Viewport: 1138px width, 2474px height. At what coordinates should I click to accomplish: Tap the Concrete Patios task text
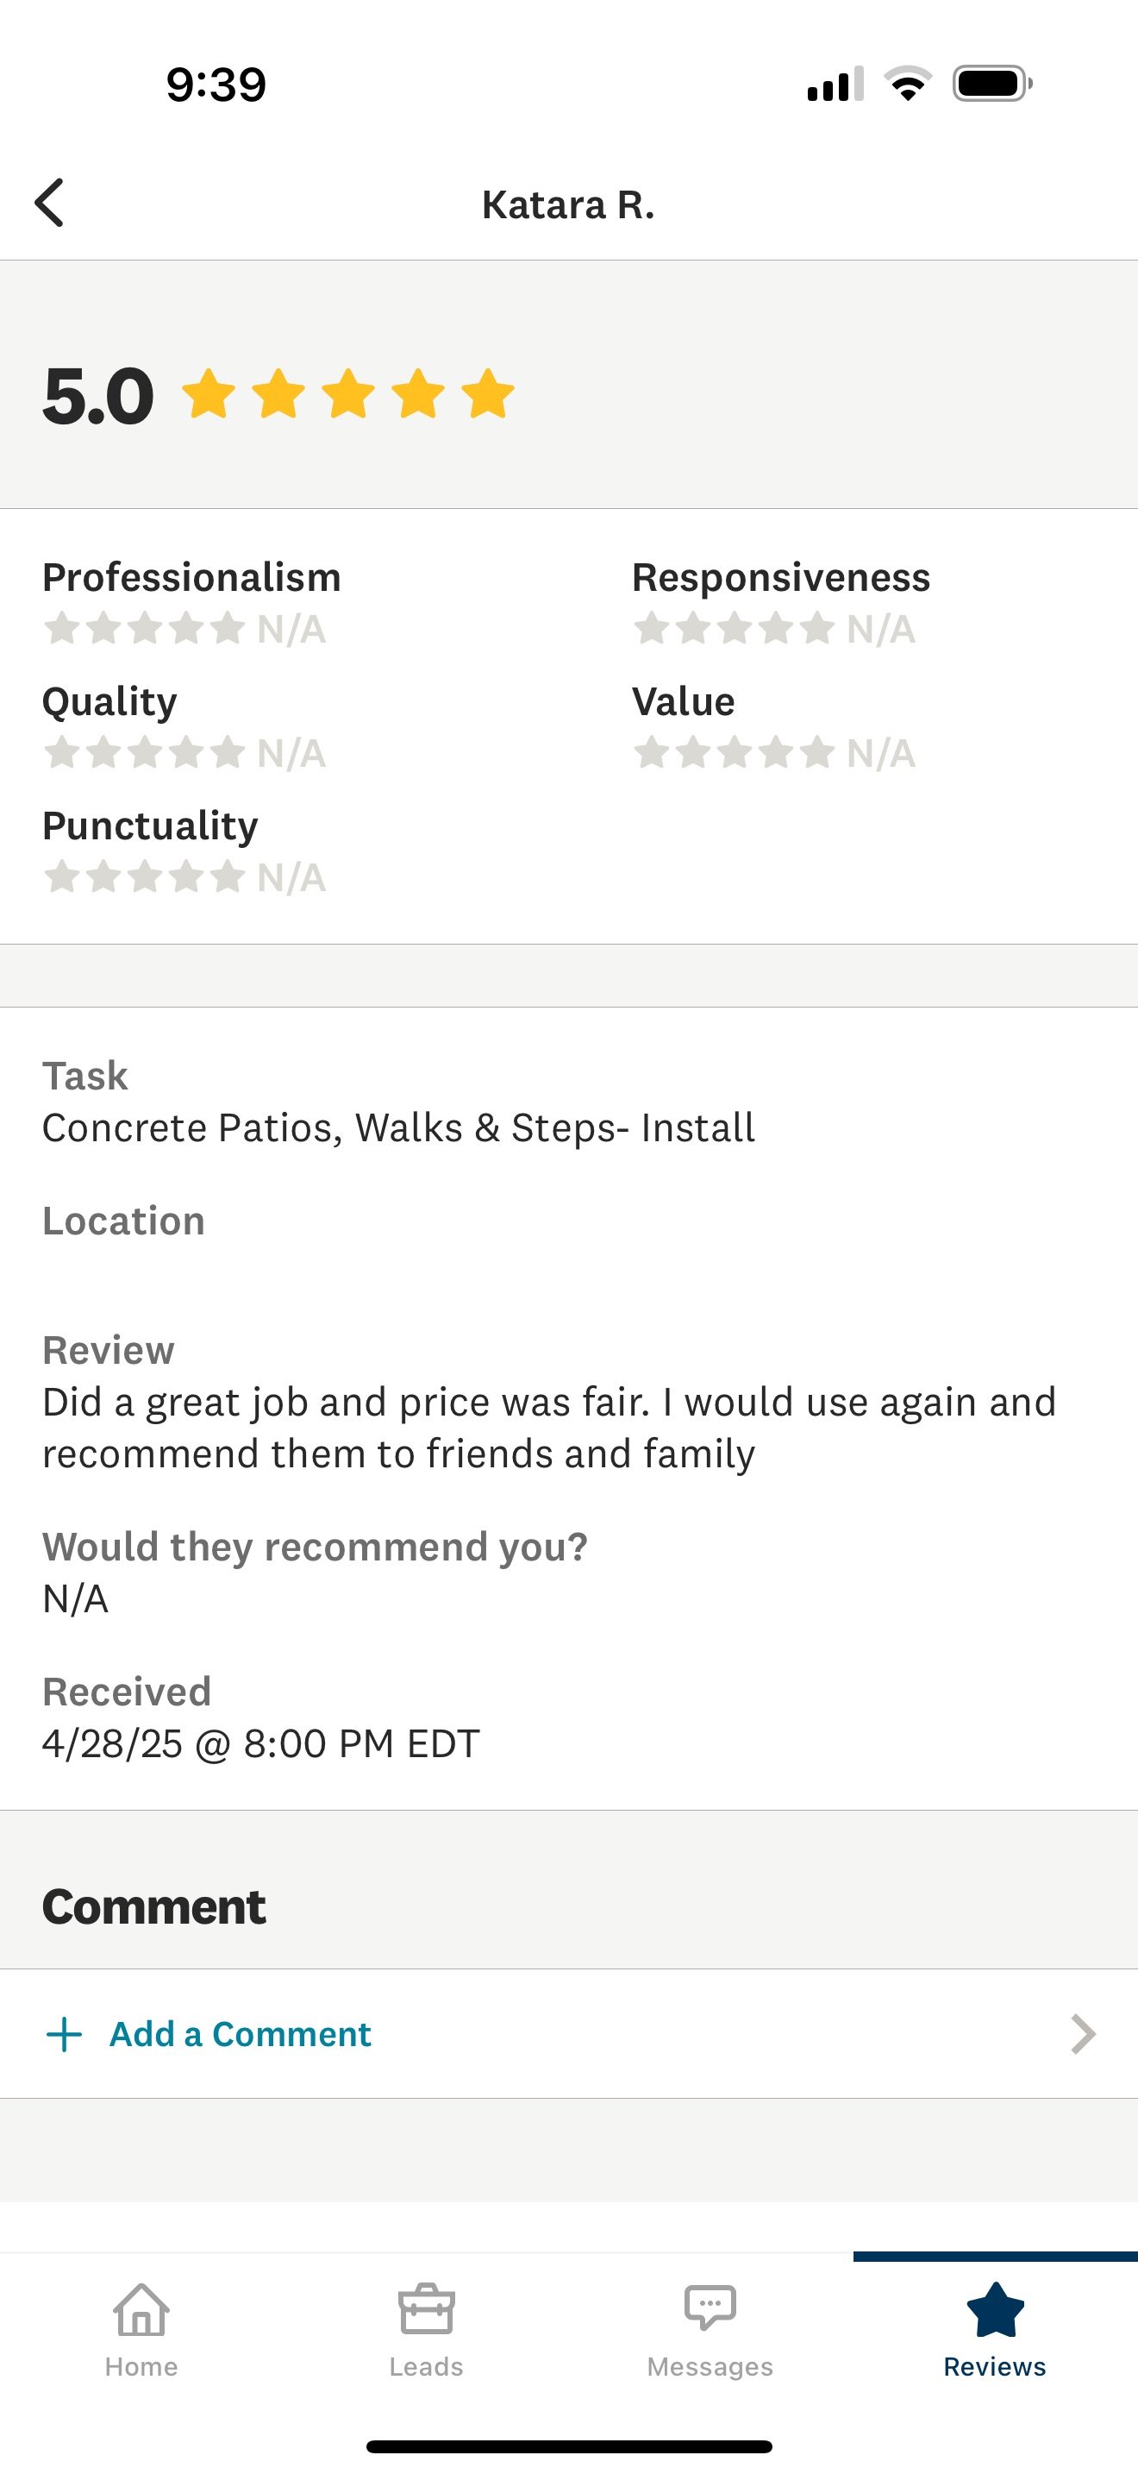pos(398,1127)
